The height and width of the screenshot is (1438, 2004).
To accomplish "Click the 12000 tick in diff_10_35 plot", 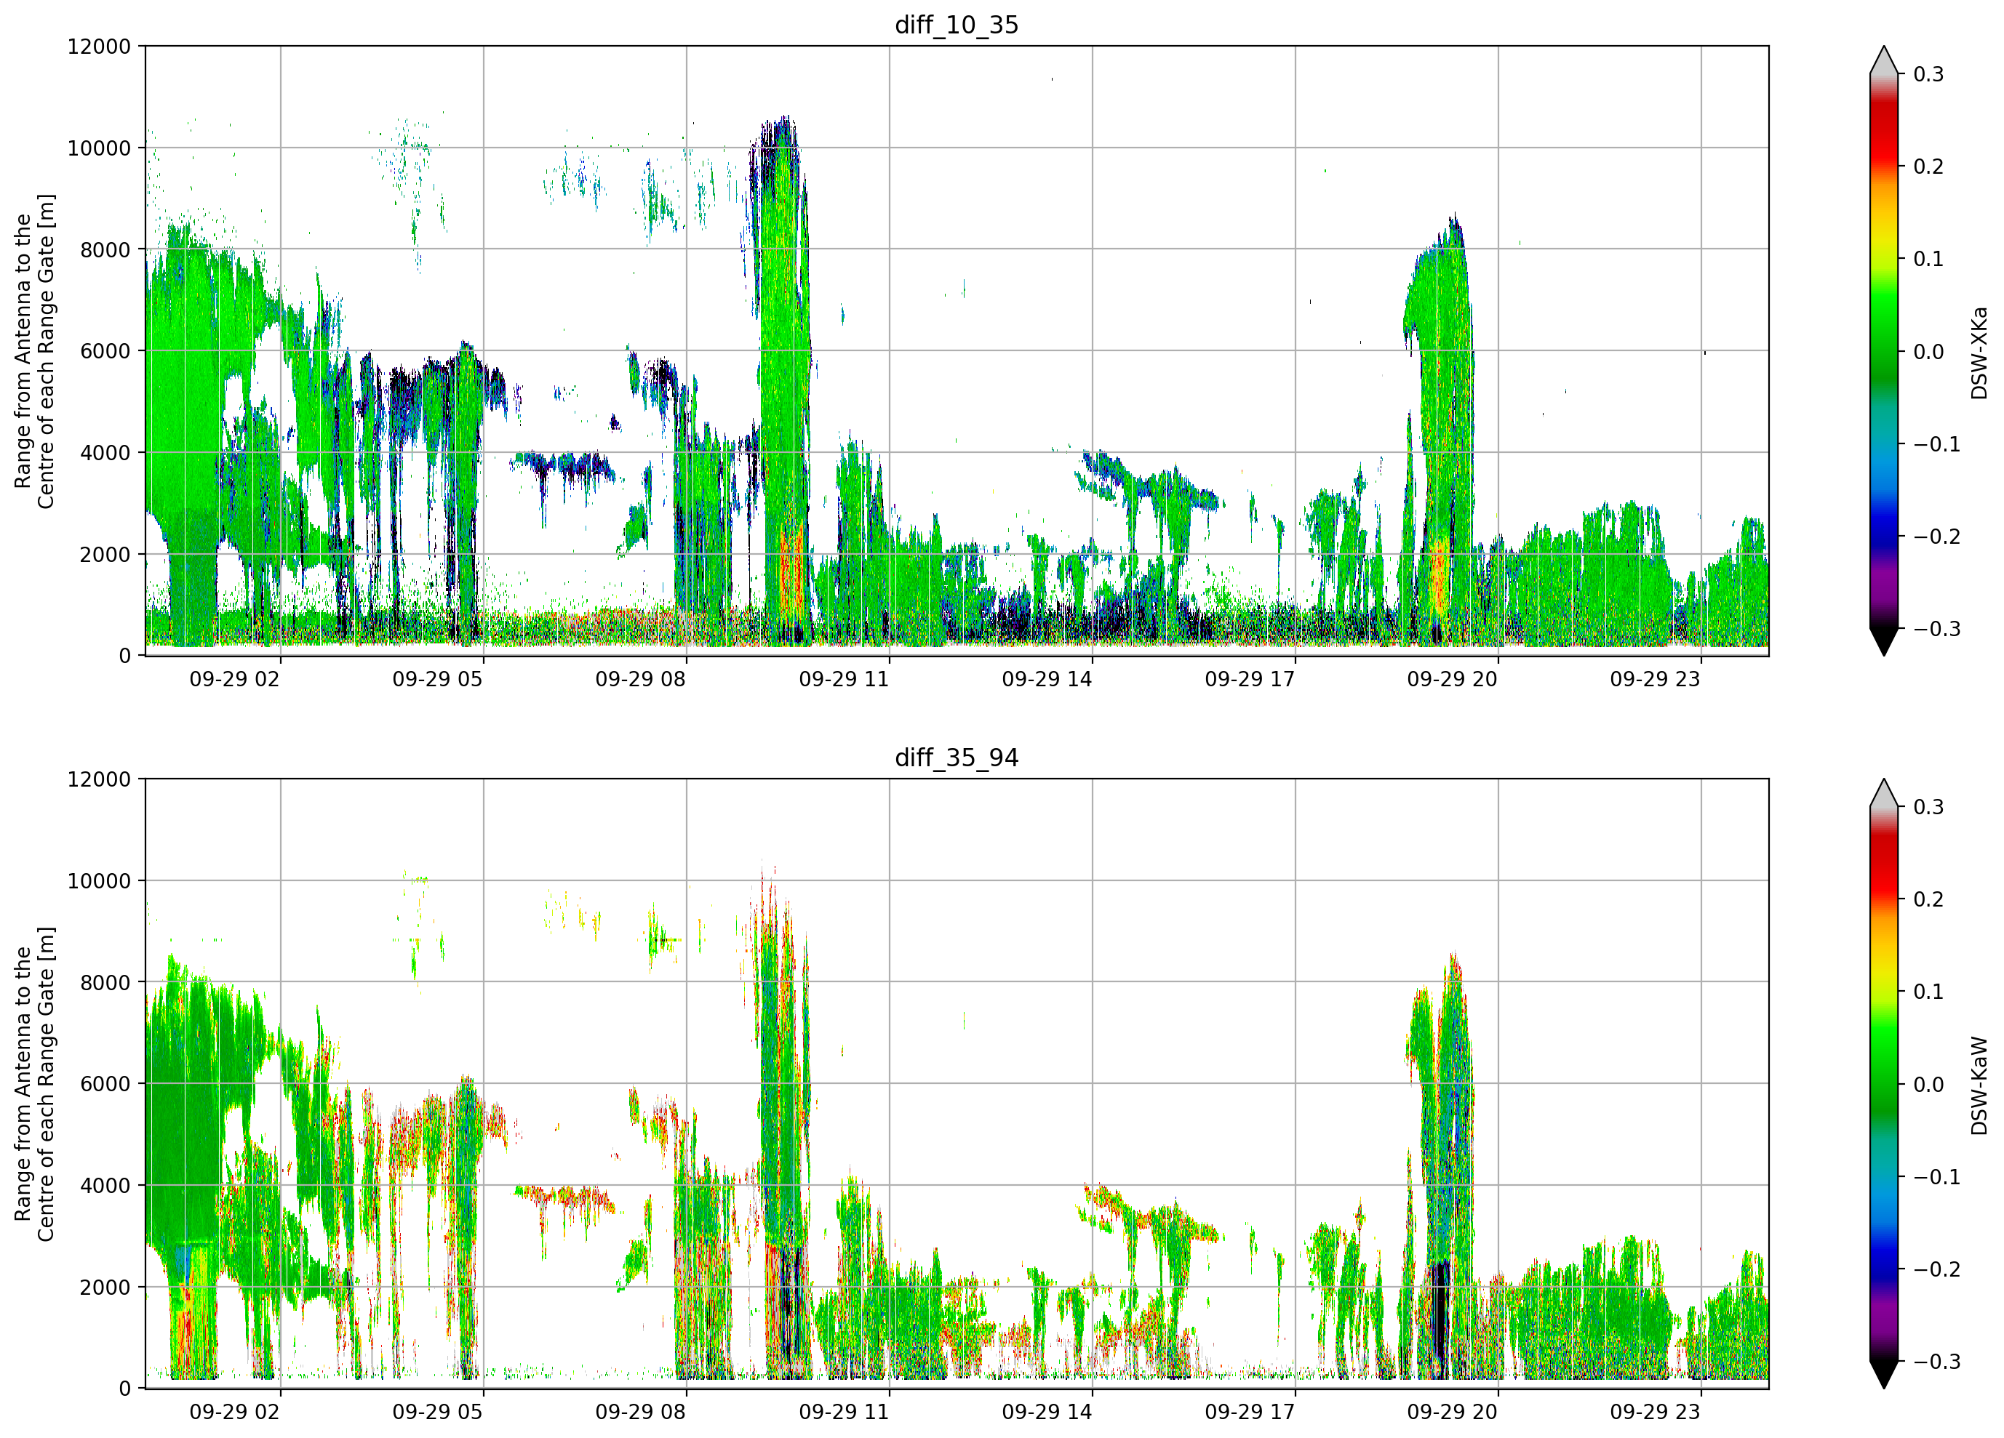I will [x=99, y=47].
